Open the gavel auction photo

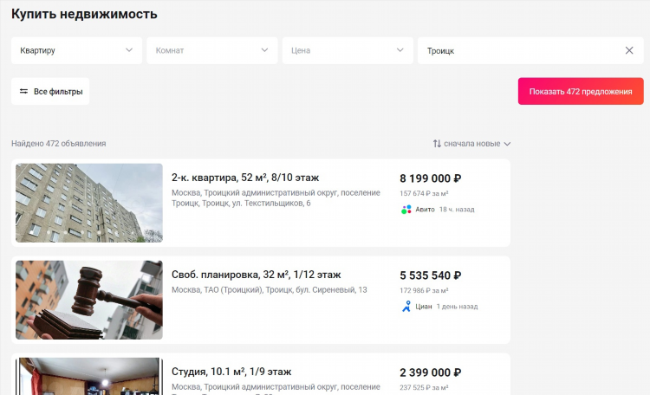(x=89, y=300)
